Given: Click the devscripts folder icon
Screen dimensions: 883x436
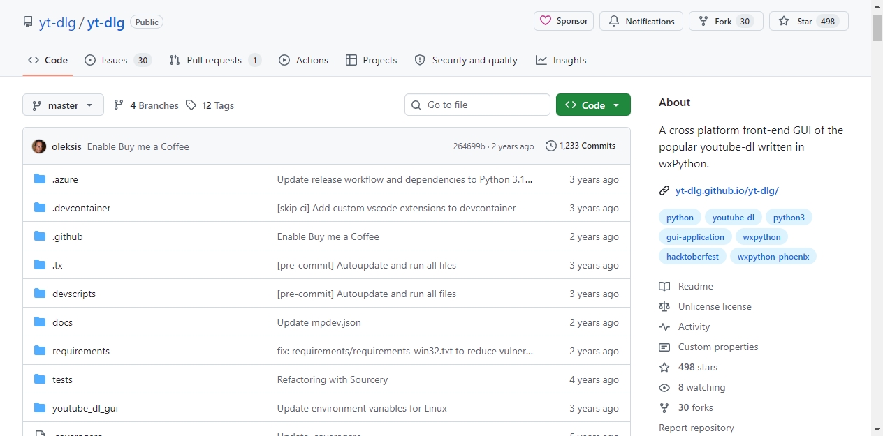Looking at the screenshot, I should click(x=40, y=294).
